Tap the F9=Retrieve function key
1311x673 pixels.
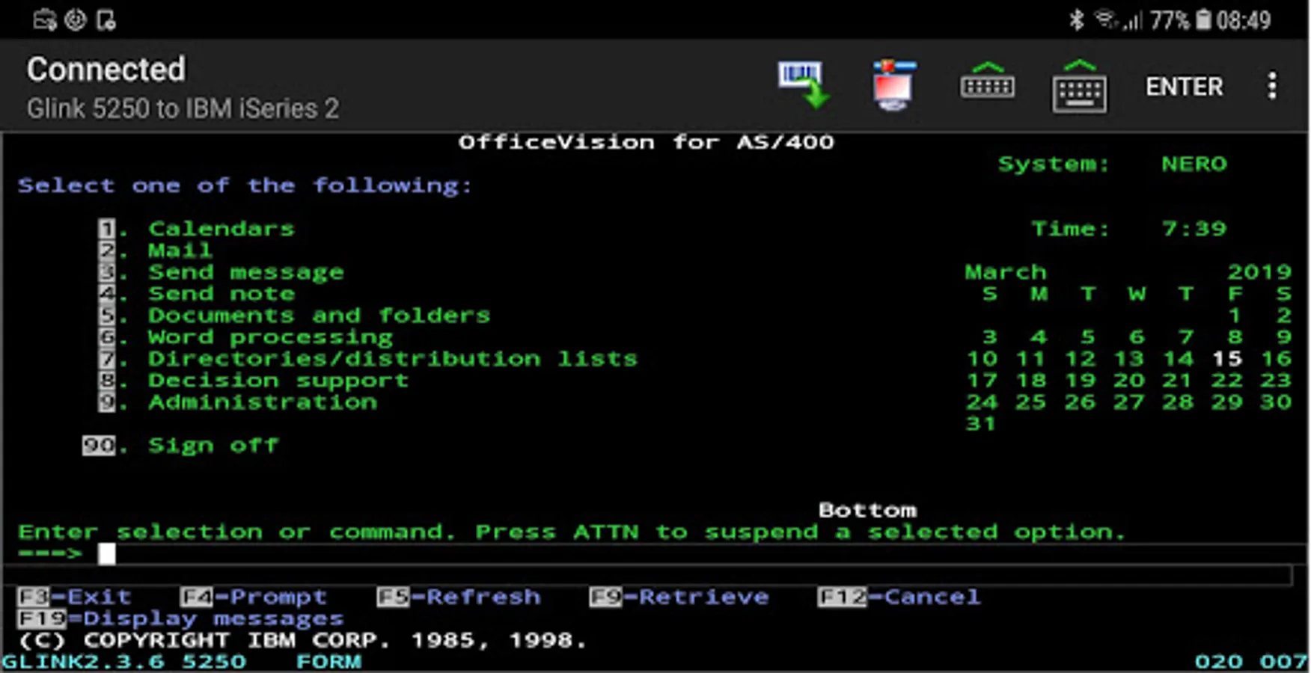point(679,597)
